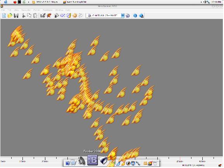Save the compilation using the floppy icon
This screenshot has height=168, width=224.
click(16, 15)
